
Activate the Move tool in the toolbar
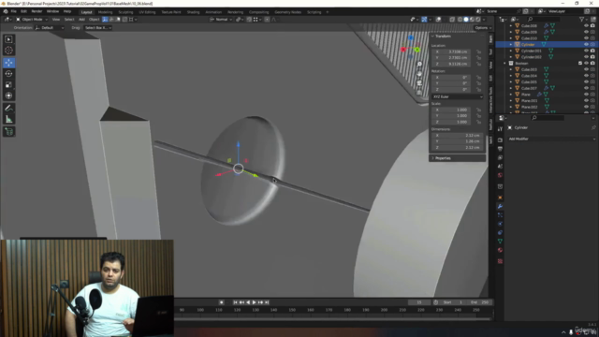pos(8,63)
